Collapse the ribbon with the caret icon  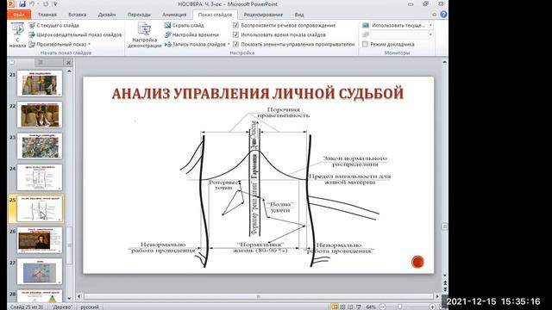435,15
